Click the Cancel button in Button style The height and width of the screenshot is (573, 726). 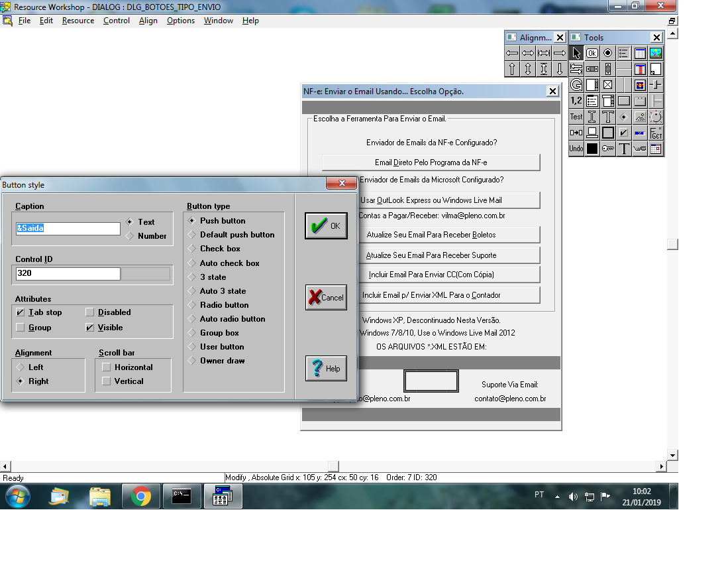coord(326,298)
